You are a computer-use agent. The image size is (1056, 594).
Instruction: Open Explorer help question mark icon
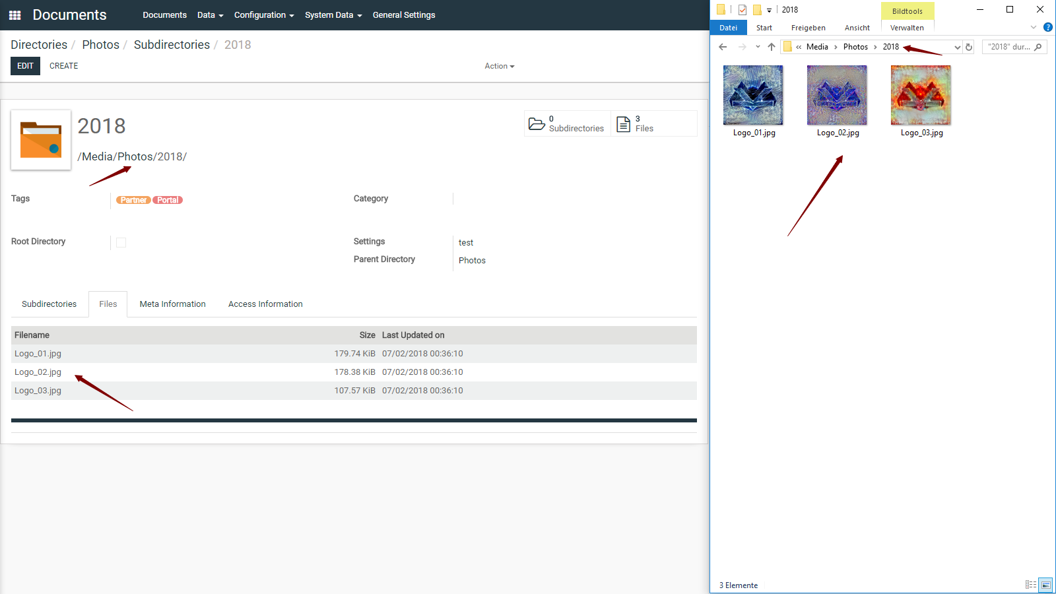tap(1047, 27)
